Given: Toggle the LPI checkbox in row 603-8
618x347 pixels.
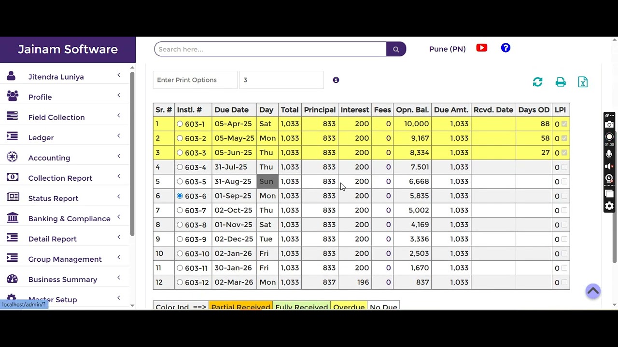Looking at the screenshot, I should [564, 225].
